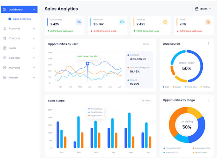217x158 pixels.
Task: Click the Filters button in Sales Funnel
Action: coord(146,101)
